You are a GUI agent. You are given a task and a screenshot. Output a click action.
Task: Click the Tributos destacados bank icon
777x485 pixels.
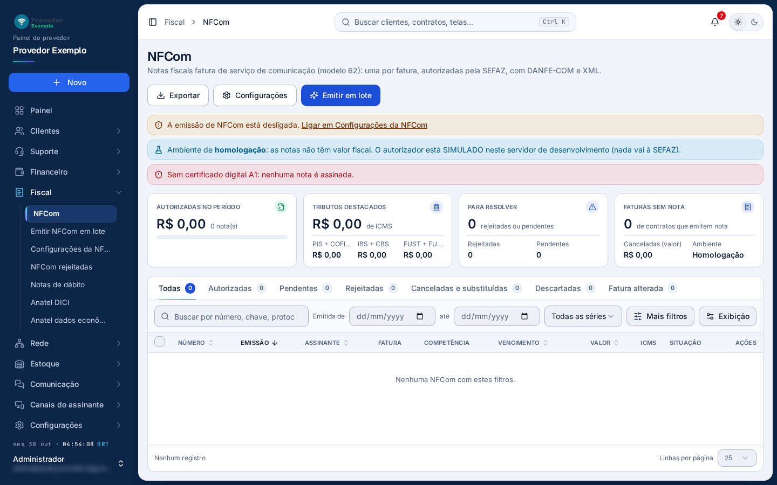437,207
